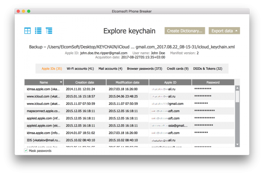
Task: Open Browser passwords (373) tab
Action: [145, 69]
